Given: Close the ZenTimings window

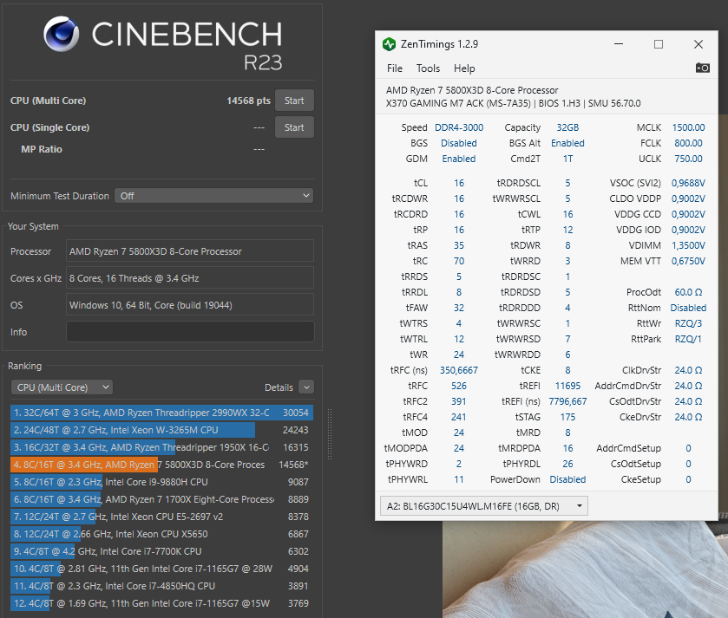Looking at the screenshot, I should tap(698, 44).
